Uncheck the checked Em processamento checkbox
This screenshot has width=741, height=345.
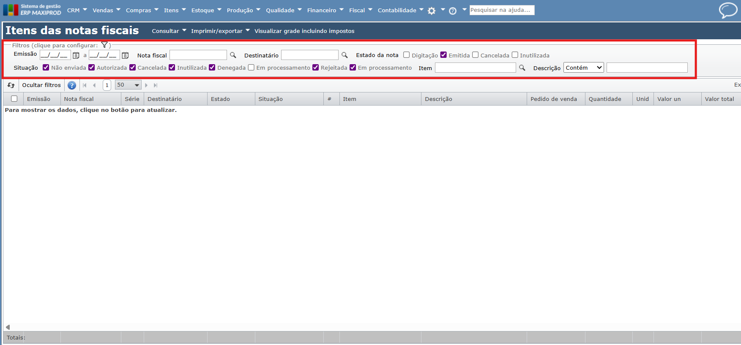[x=353, y=68]
